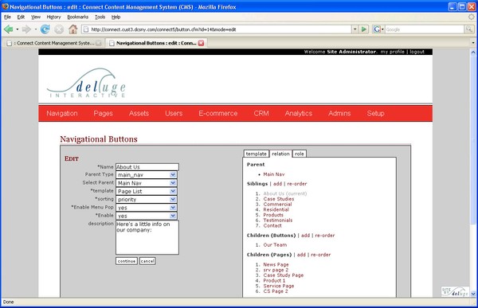Open the View menu

(36, 17)
